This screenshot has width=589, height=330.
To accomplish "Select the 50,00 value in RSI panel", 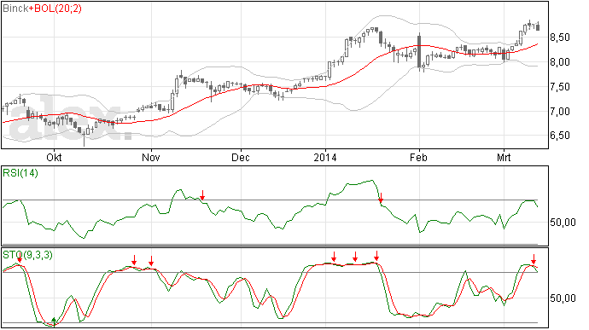I will pyautogui.click(x=563, y=223).
